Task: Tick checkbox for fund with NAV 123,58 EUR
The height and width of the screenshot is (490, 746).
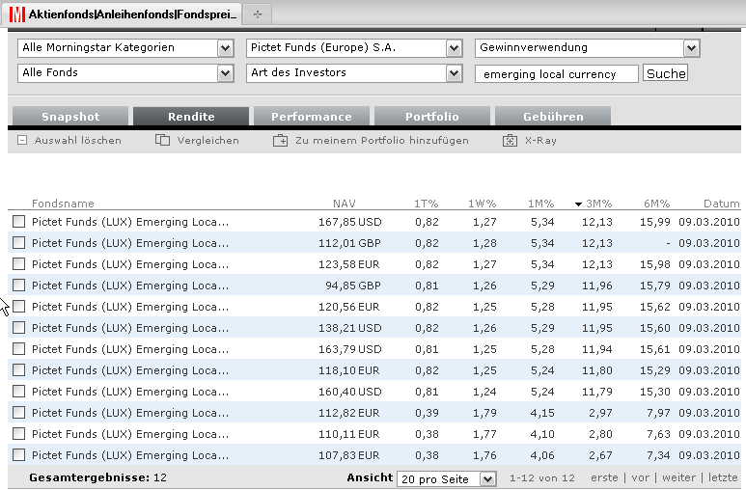Action: (x=18, y=263)
